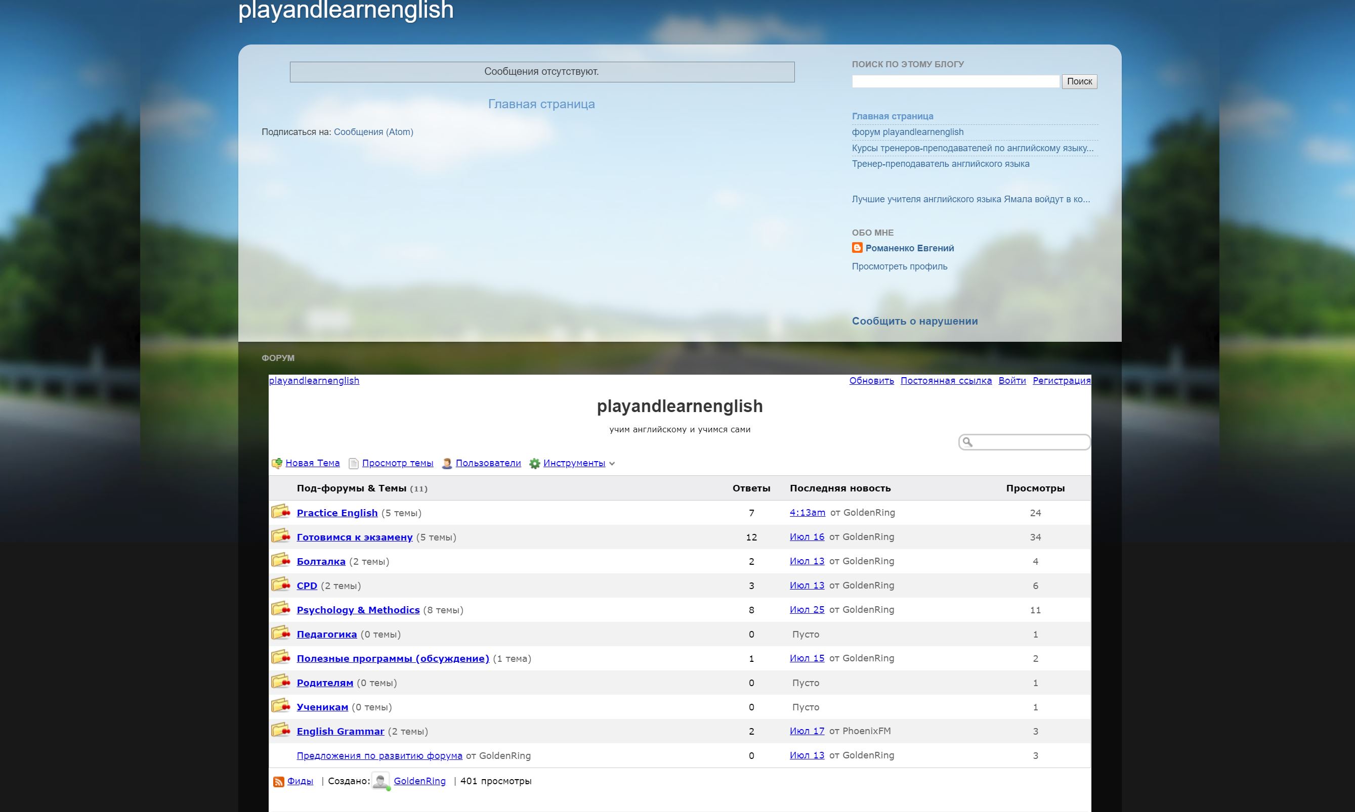The image size is (1355, 812).
Task: Click the blog search text box
Action: [x=955, y=81]
